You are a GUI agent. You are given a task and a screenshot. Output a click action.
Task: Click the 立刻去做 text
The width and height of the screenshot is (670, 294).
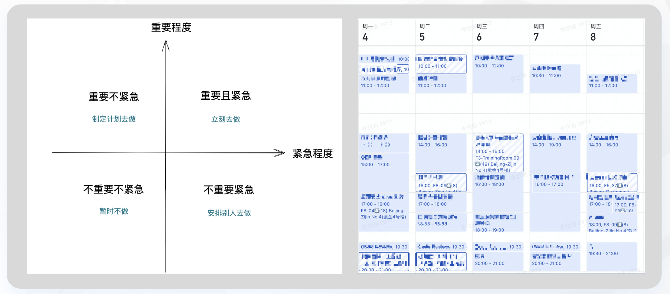coord(226,119)
